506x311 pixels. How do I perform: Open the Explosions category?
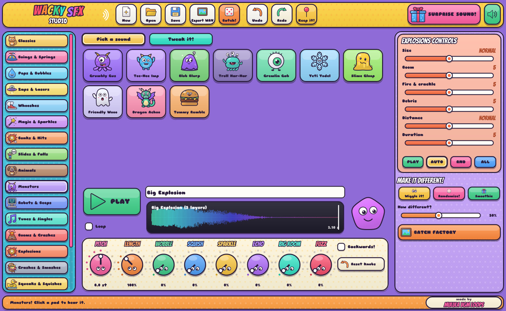(x=37, y=251)
